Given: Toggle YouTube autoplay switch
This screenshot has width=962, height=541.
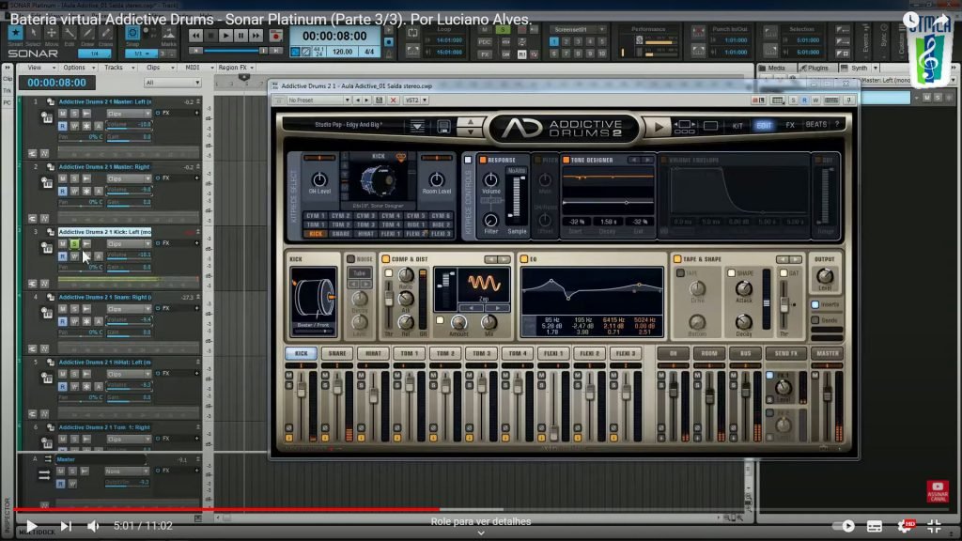Looking at the screenshot, I should pos(845,526).
